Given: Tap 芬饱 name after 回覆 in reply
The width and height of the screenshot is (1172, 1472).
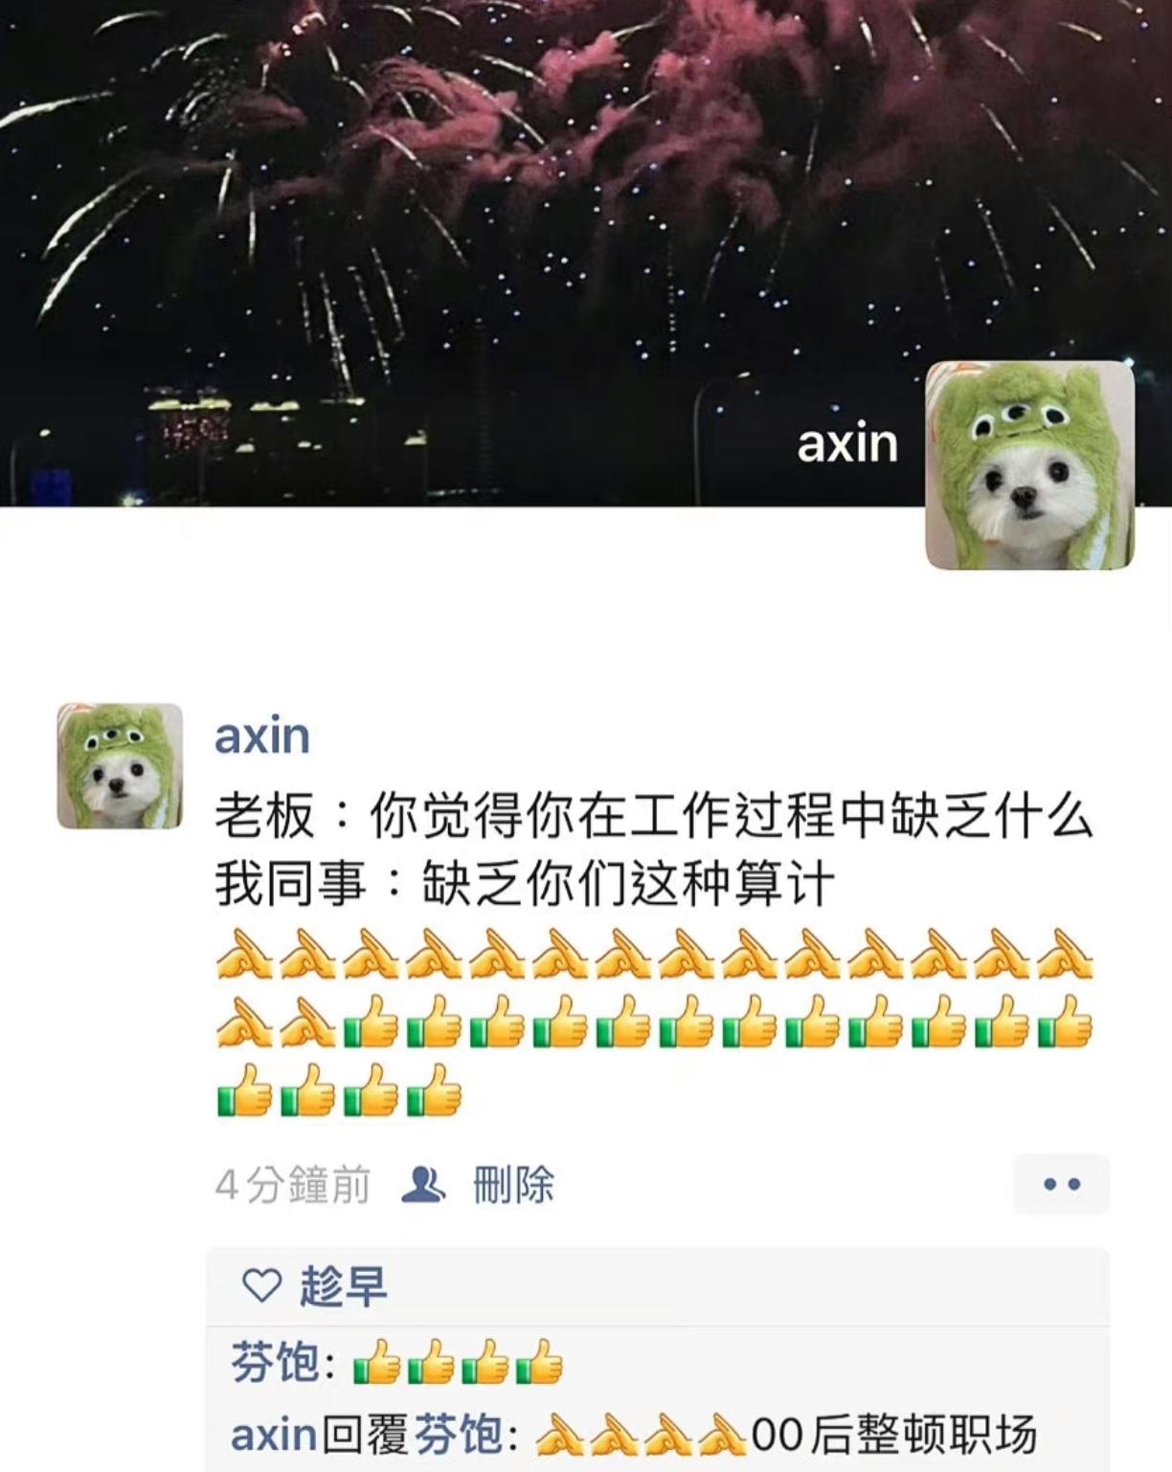Looking at the screenshot, I should [x=458, y=1436].
